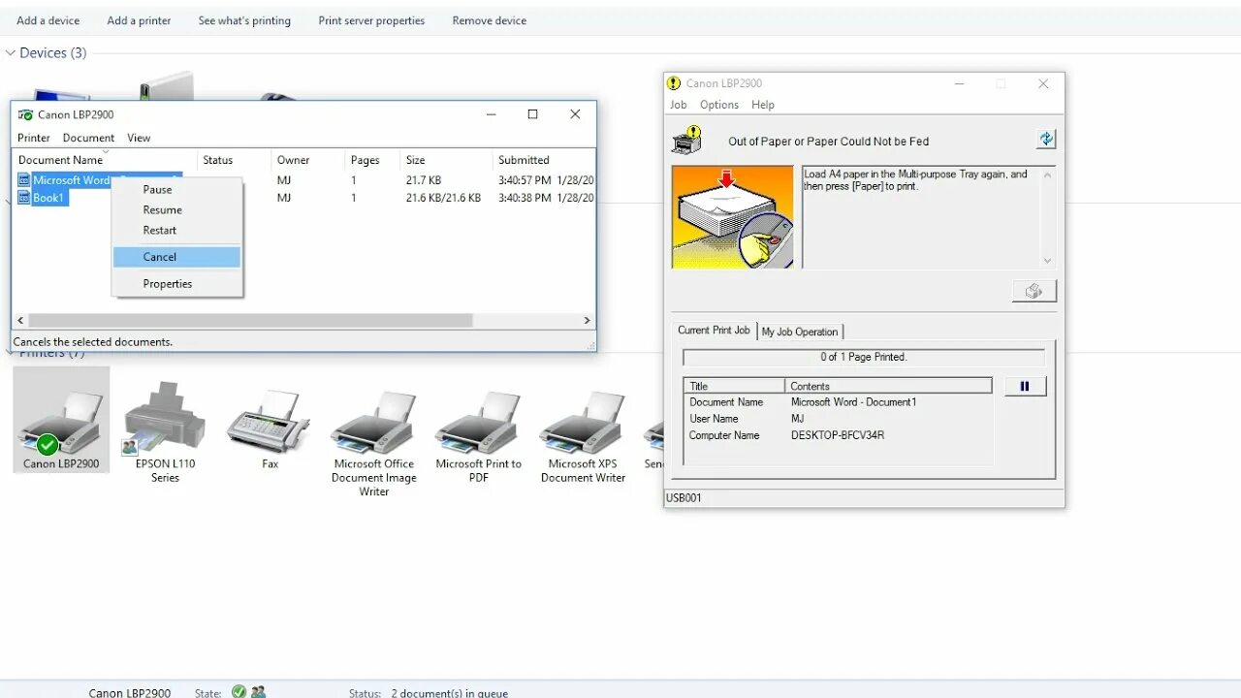Screen dimensions: 1241x698
Task: Click the Contents column header in job table
Action: click(888, 386)
